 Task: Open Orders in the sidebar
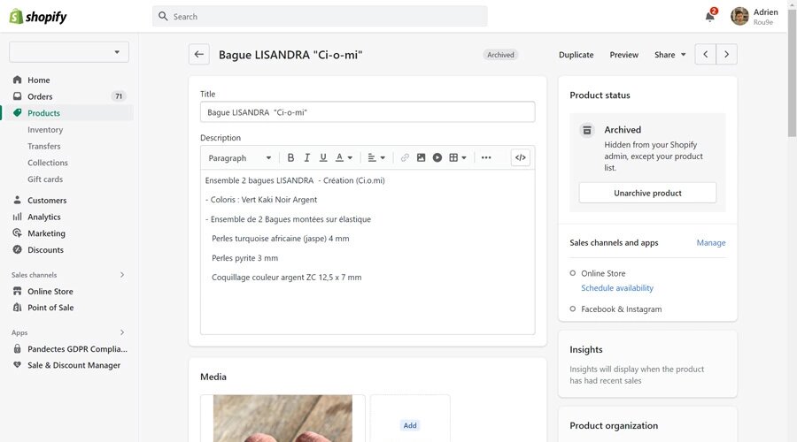pyautogui.click(x=40, y=96)
